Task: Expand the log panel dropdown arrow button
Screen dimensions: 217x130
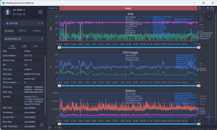Action: [x=50, y=127]
